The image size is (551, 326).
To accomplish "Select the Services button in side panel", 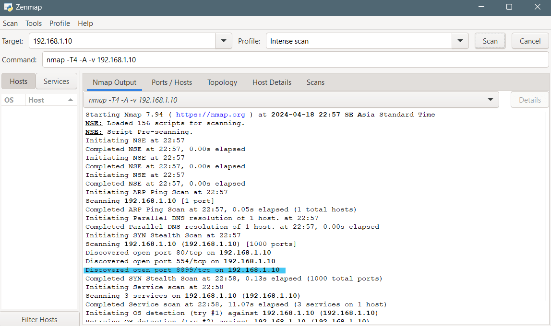I will [x=56, y=81].
